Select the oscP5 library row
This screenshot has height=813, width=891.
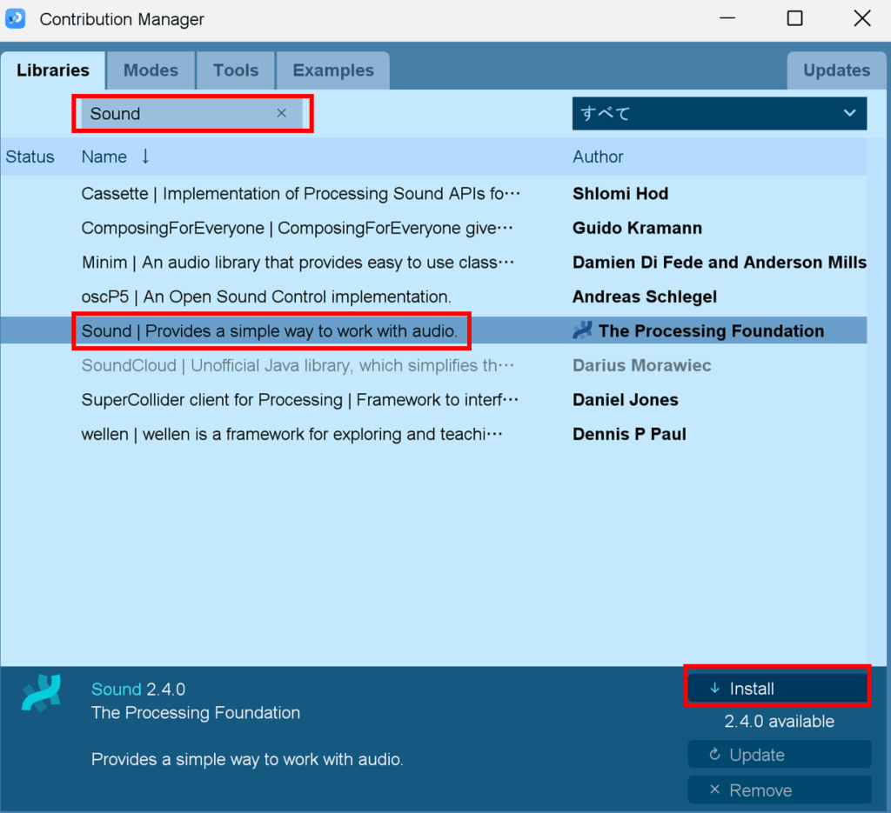coord(268,297)
